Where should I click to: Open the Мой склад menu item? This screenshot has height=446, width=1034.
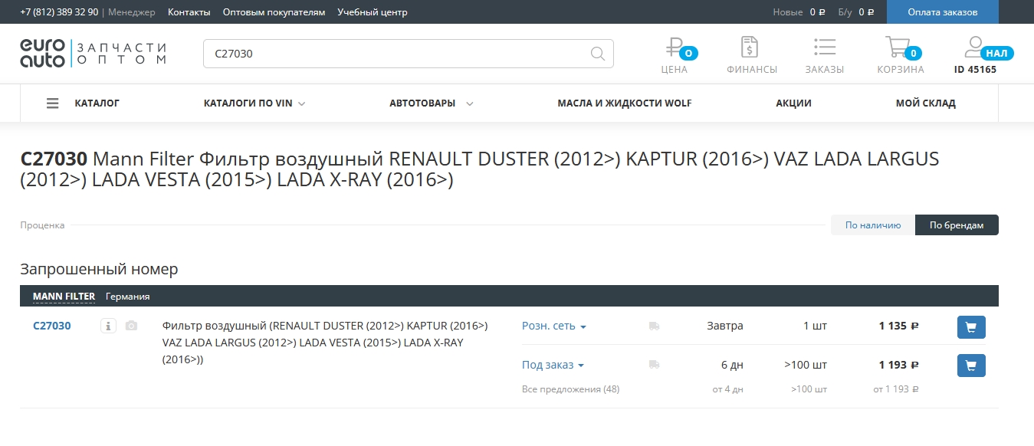click(926, 103)
